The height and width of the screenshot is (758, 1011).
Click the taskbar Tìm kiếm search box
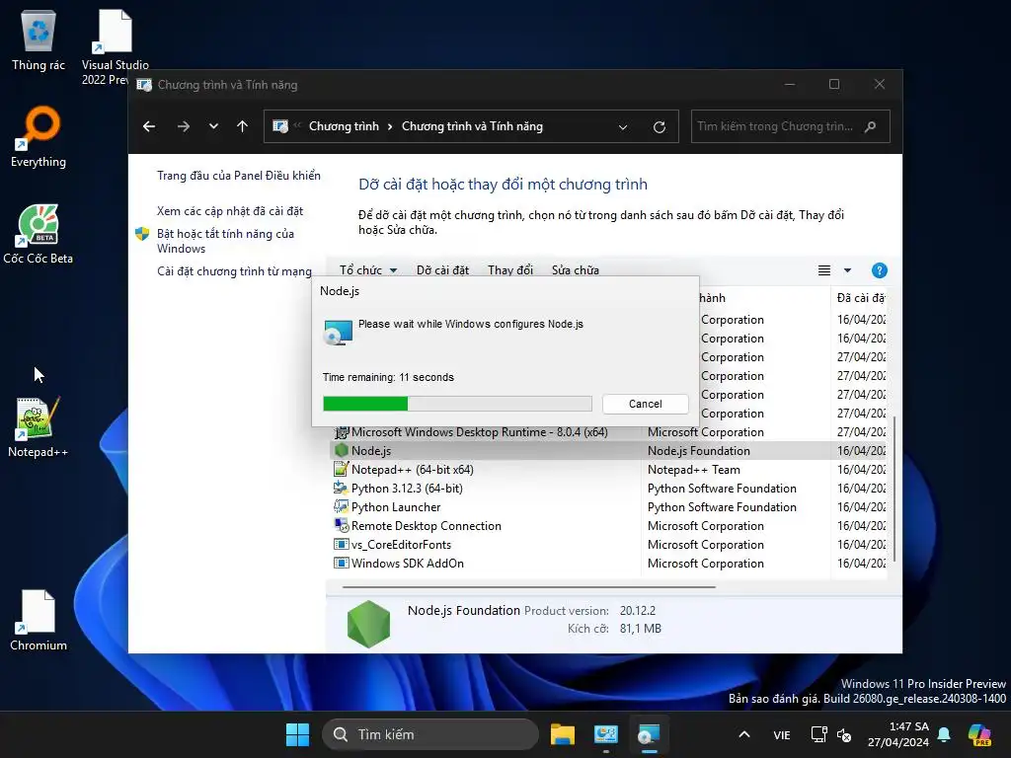[430, 734]
